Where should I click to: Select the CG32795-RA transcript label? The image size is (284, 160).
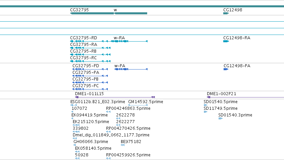83,45
